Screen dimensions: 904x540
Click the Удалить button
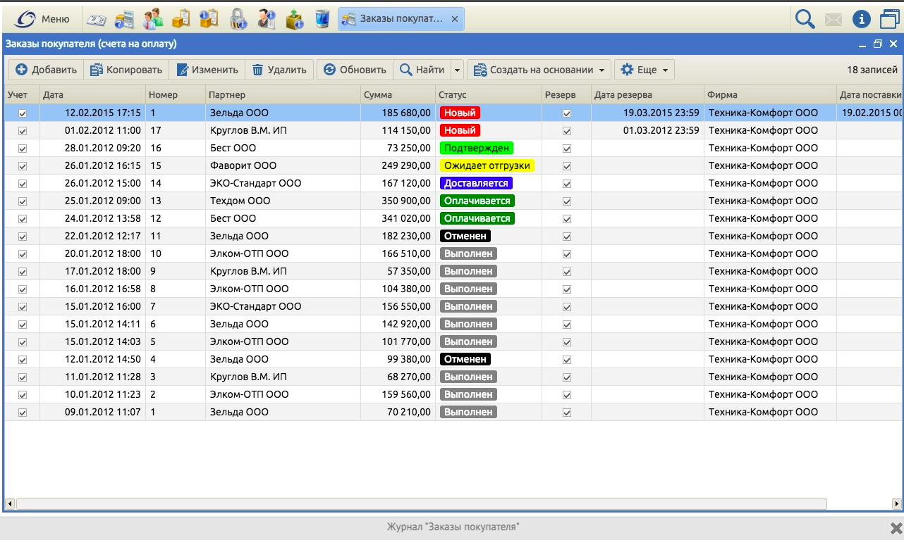pyautogui.click(x=279, y=70)
